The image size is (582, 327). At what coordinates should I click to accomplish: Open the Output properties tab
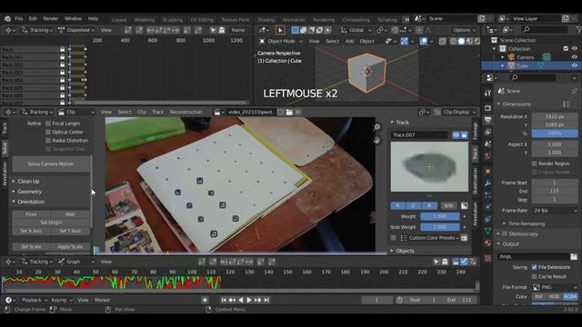coord(487,120)
